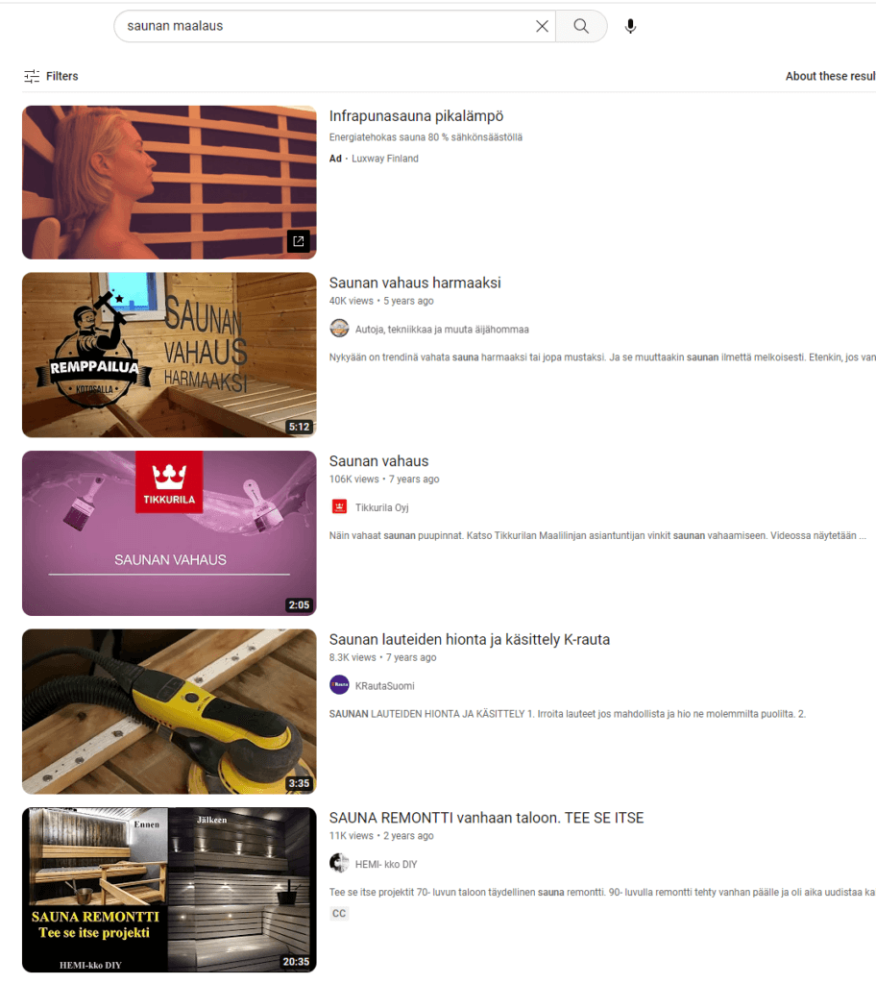Click the Remppailua Saunan vahaus thumbnail
The height and width of the screenshot is (984, 876).
pos(169,355)
